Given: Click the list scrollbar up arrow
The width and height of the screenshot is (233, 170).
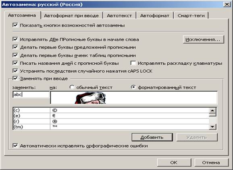Looking at the screenshot, I should click(x=212, y=111).
